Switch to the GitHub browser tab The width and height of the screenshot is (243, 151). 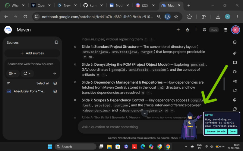pos(93,5)
